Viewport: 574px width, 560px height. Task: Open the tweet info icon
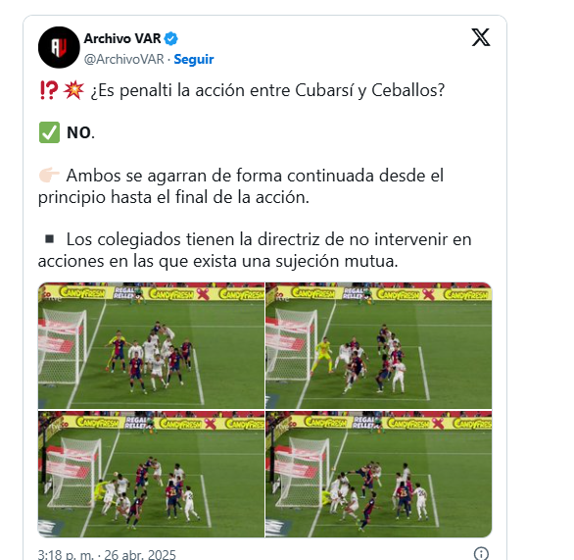[x=481, y=554]
